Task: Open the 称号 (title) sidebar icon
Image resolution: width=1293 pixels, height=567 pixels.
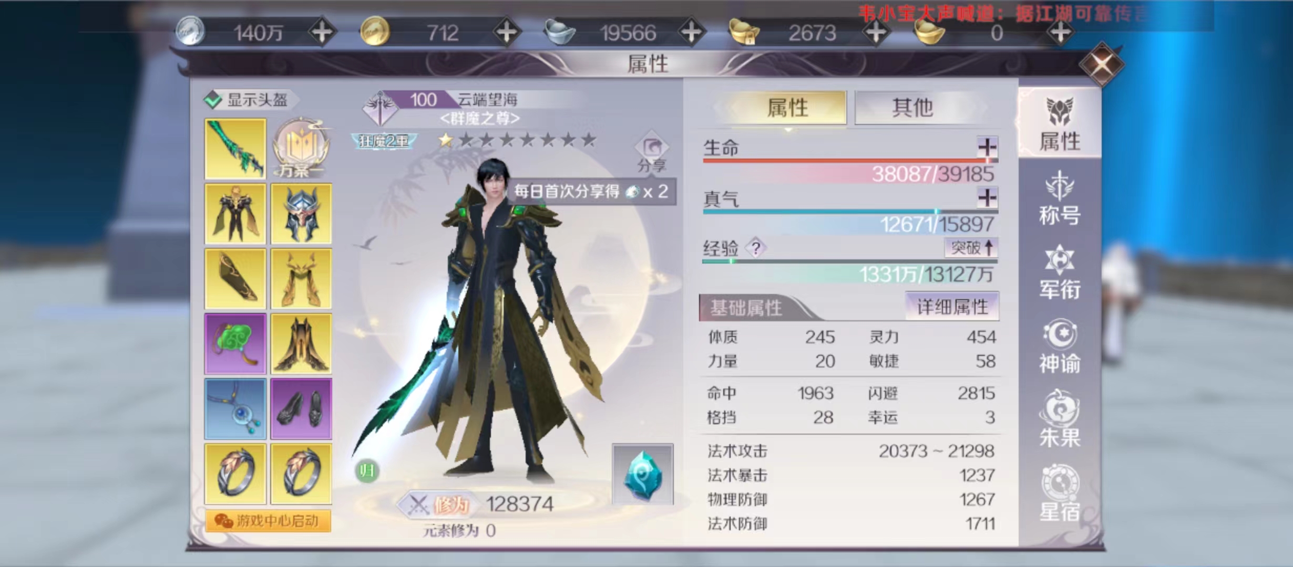Action: click(x=1059, y=198)
